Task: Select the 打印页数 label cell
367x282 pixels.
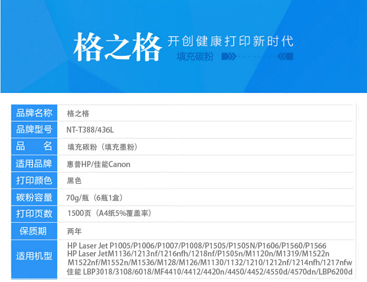Action: pos(34,214)
